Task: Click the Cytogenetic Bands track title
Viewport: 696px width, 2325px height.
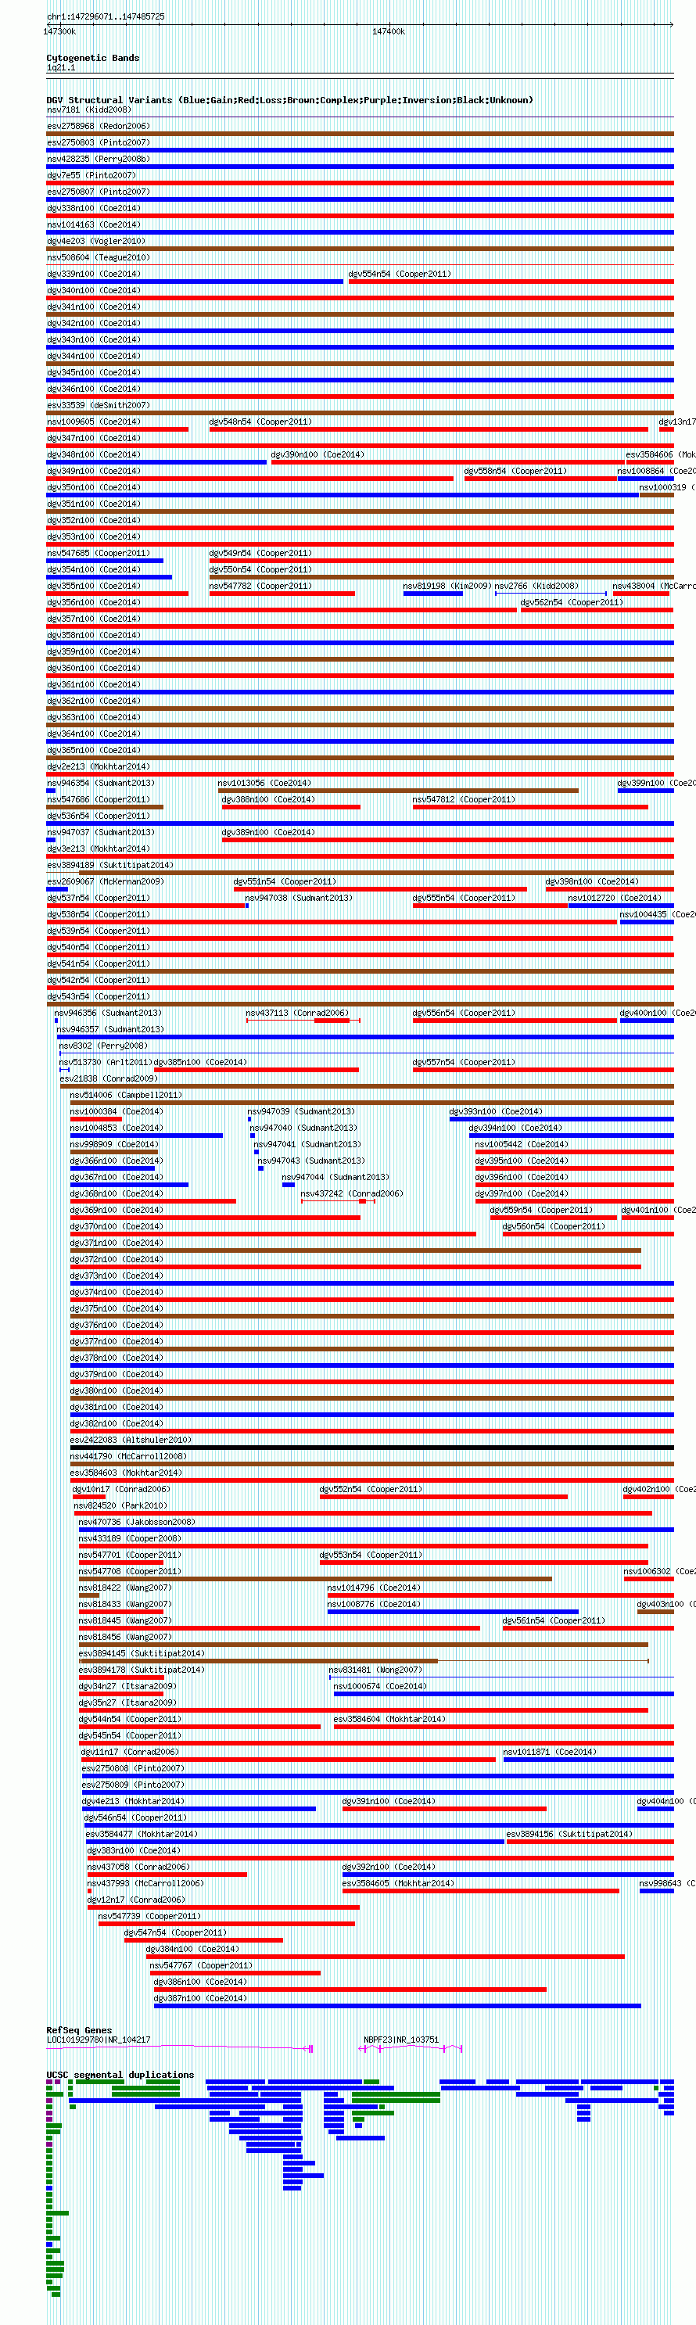Action: (93, 58)
